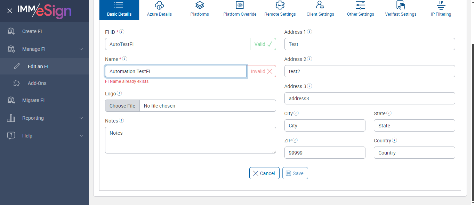Expand the Manage FI menu chevron
475x205 pixels.
pos(81,49)
